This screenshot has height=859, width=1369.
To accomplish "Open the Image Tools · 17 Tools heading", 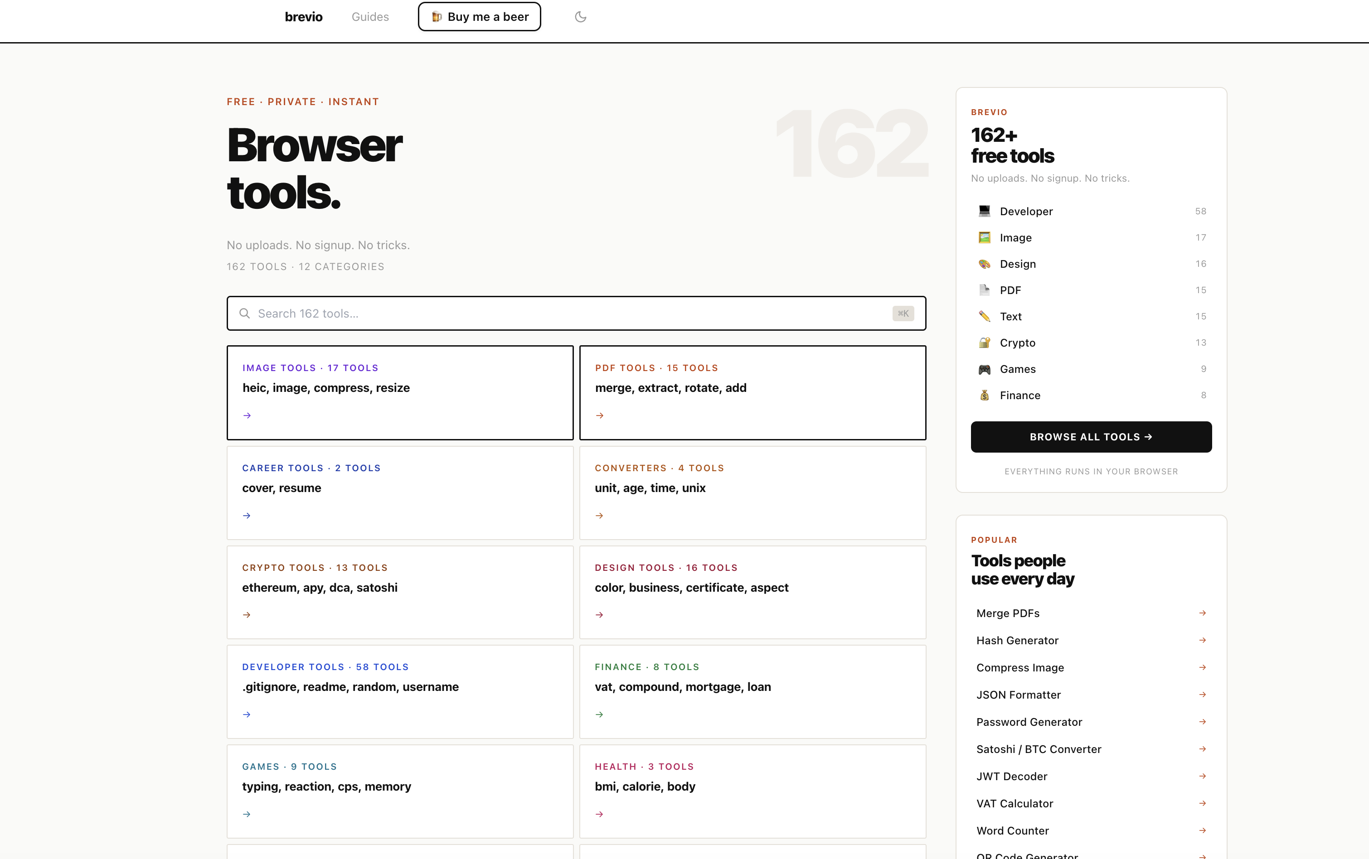I will click(x=310, y=368).
